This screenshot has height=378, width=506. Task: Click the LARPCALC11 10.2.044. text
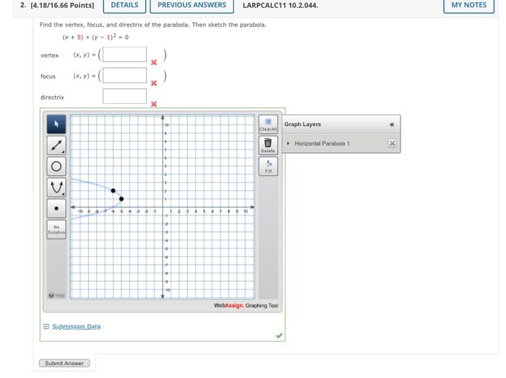pos(280,6)
